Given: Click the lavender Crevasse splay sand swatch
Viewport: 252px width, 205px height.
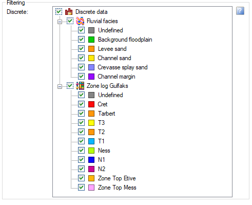Looking at the screenshot, I should pyautogui.click(x=91, y=67).
